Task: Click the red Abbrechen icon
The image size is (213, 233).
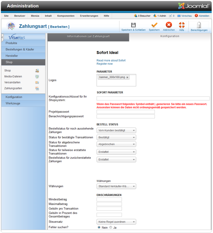Action: (x=169, y=25)
